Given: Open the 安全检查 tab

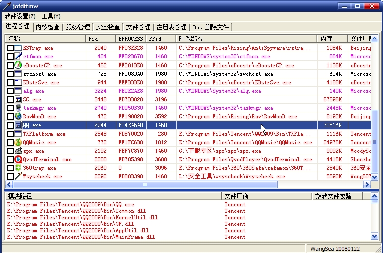Looking at the screenshot, I should click(108, 27).
